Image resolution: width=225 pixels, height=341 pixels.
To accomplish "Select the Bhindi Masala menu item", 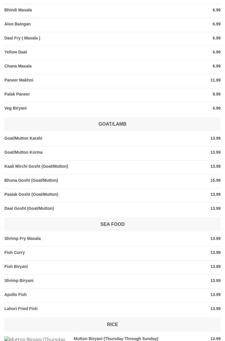I will tap(18, 10).
